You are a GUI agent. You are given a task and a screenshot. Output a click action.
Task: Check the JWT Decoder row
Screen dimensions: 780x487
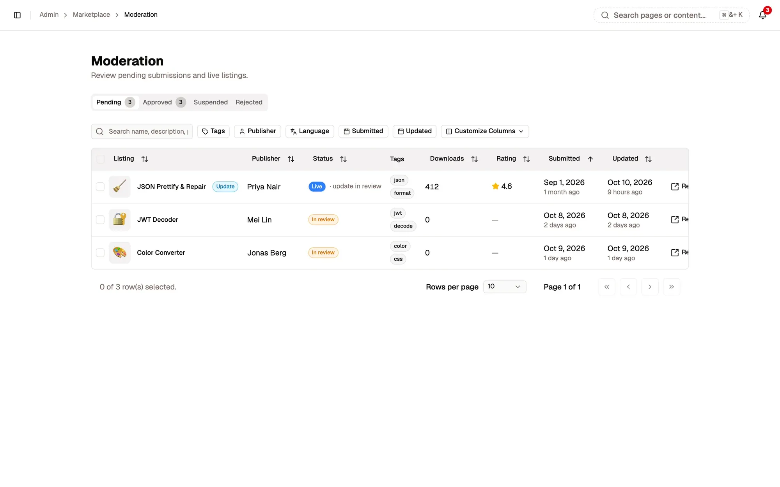point(100,220)
